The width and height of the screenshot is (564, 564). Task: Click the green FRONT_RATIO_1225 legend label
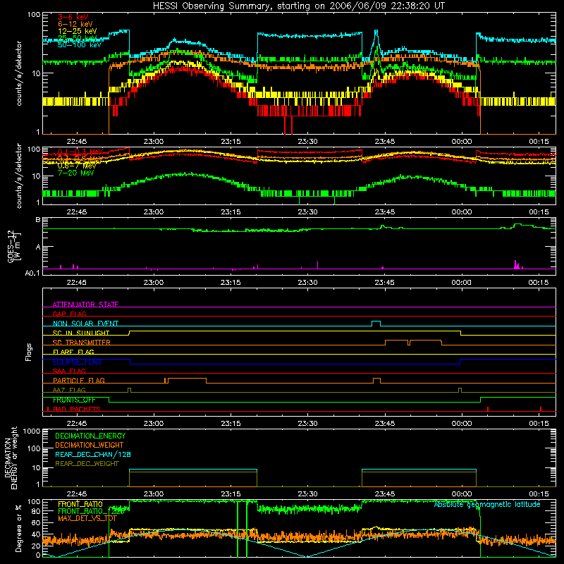(x=92, y=510)
